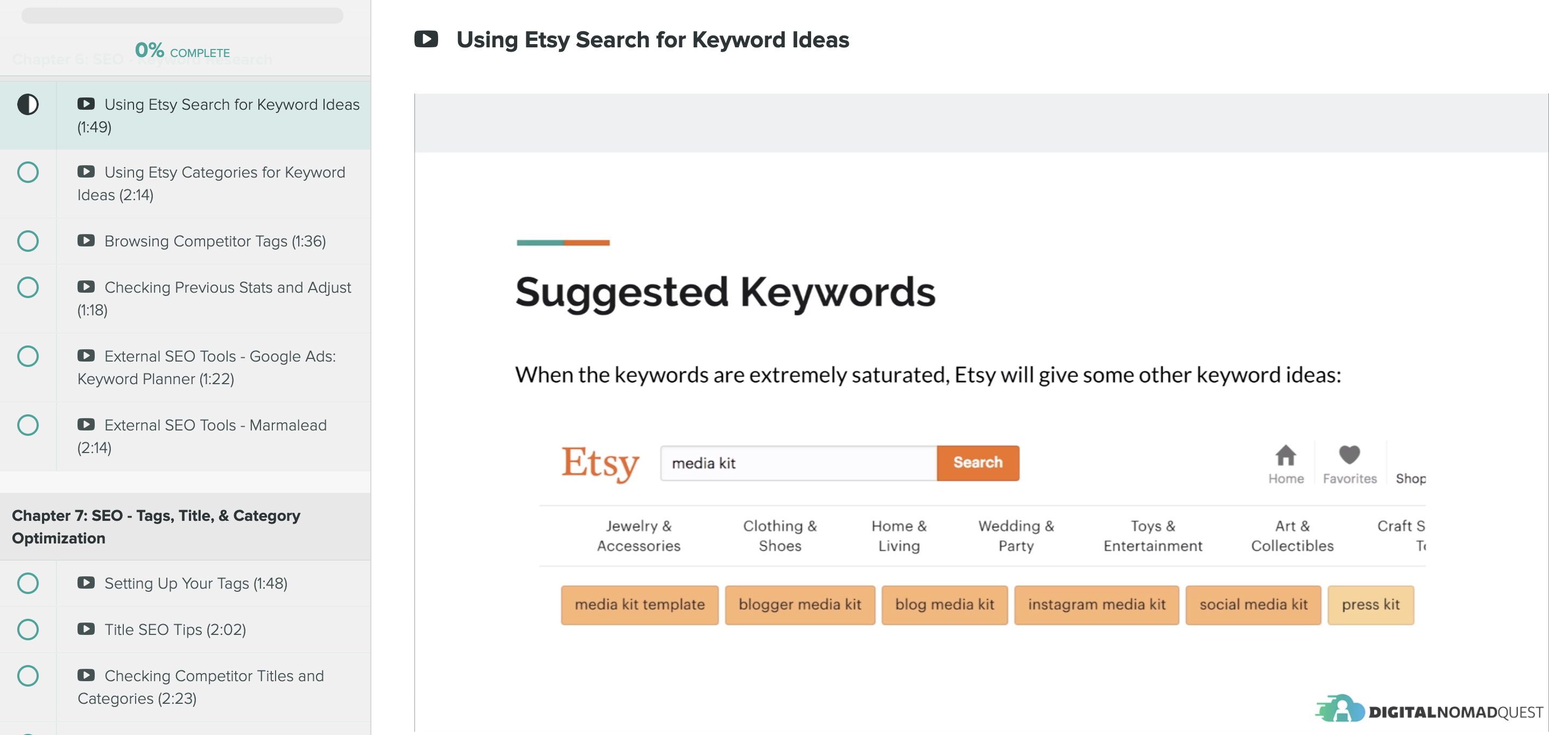Click video icon beside Using Etsy Categories lesson
The width and height of the screenshot is (1549, 735).
click(86, 172)
